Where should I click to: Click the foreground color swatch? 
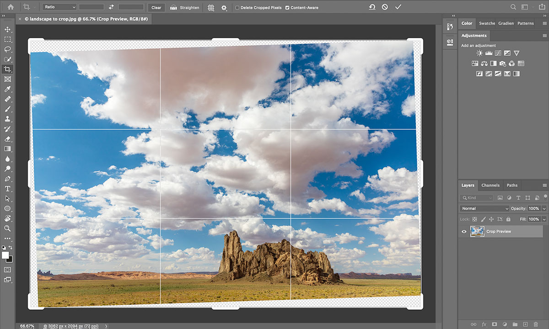pos(5,255)
